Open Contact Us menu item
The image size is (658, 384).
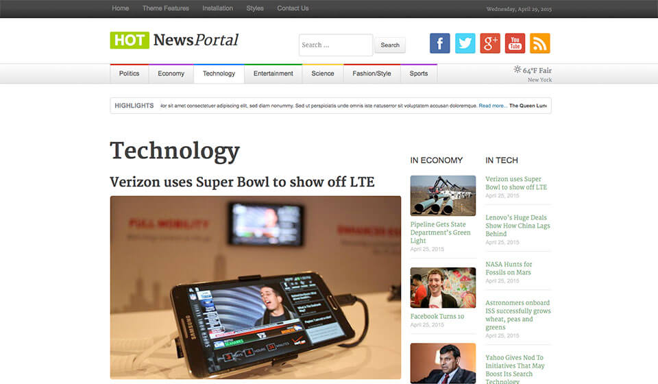(293, 8)
